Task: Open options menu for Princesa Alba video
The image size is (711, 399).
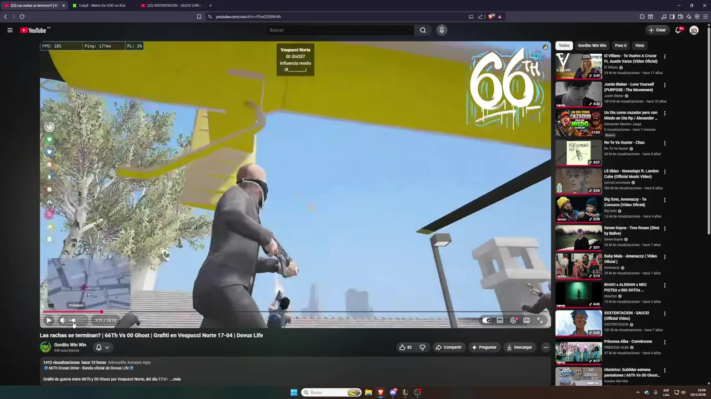Action: (x=664, y=342)
